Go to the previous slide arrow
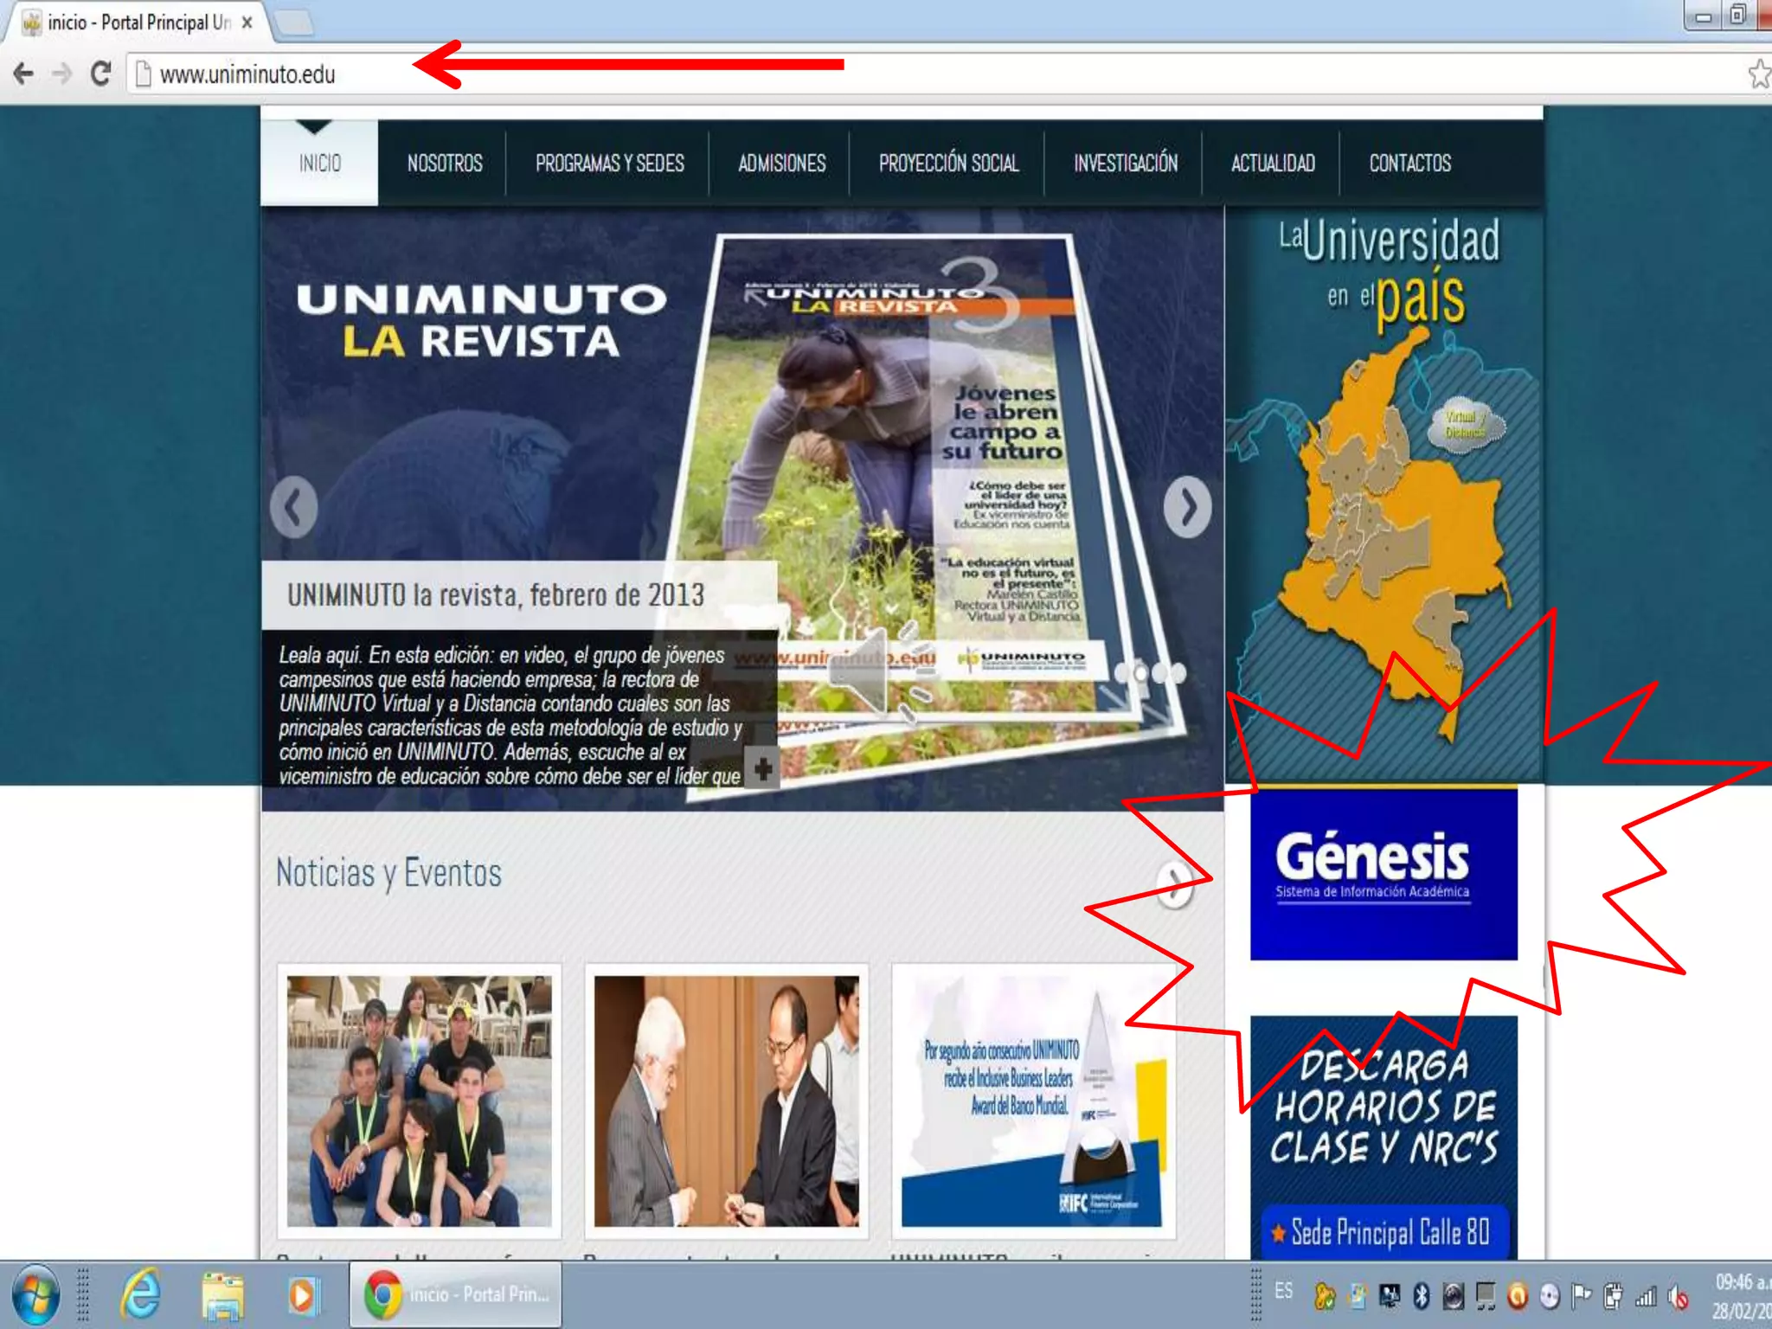This screenshot has height=1329, width=1772. coord(294,508)
